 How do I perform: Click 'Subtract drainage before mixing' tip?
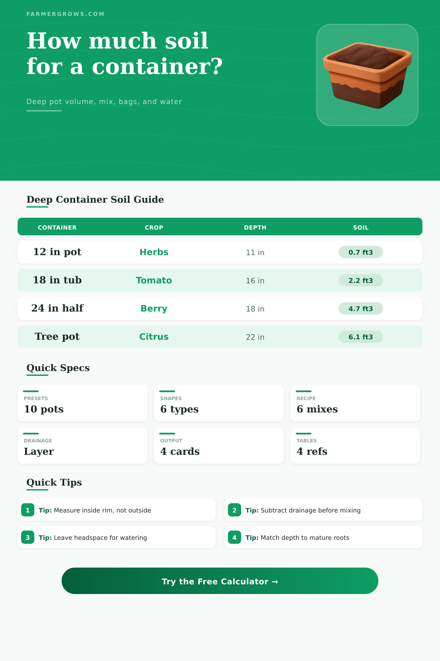(x=323, y=510)
